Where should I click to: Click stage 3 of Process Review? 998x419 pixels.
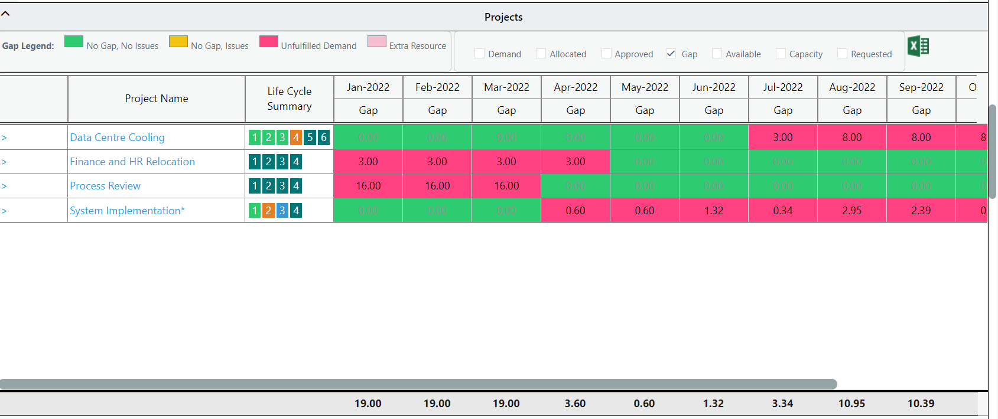282,186
